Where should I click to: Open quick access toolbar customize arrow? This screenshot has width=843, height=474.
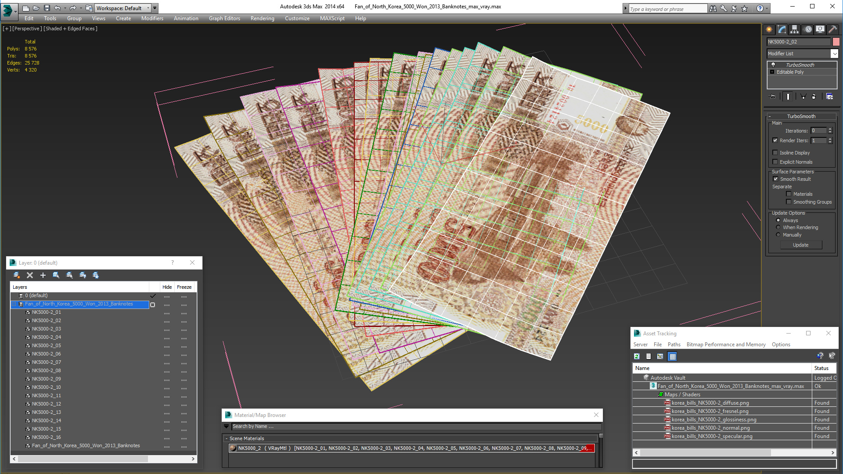[155, 8]
